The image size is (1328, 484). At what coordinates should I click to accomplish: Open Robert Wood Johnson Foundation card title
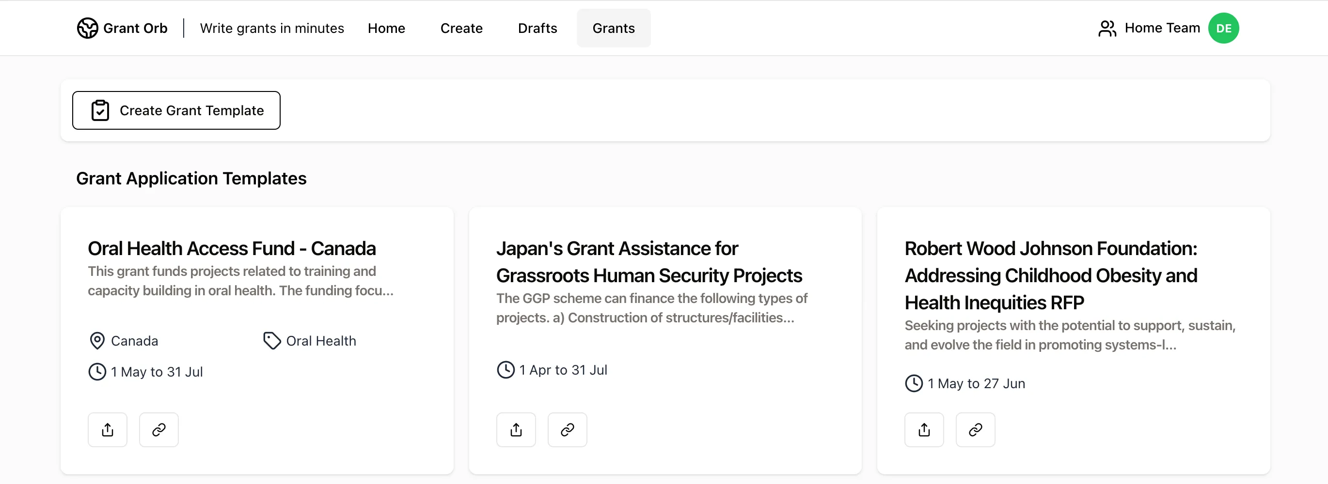click(x=1051, y=275)
